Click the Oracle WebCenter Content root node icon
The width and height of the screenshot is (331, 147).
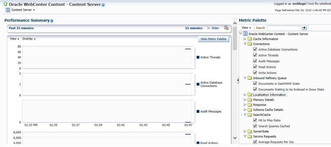(245, 34)
